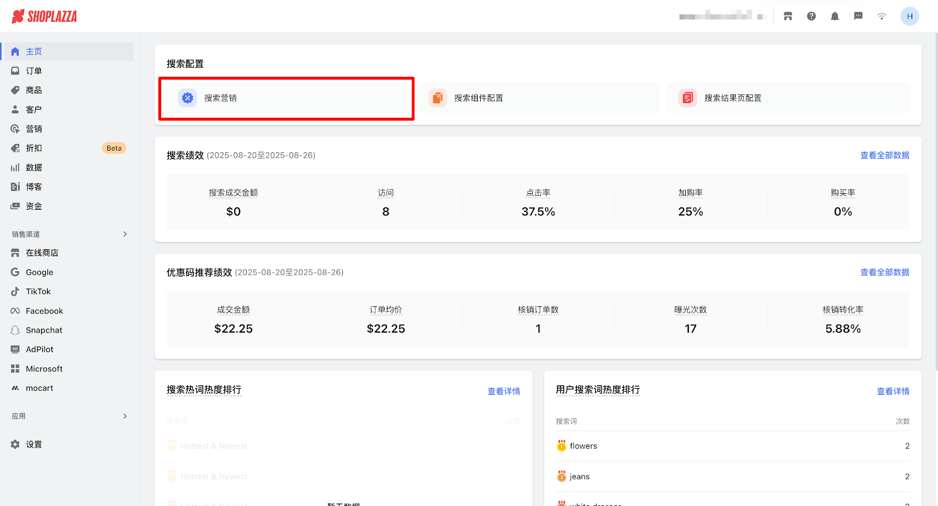938x506 pixels.
Task: Click the bar chart icon beside 数据
Action: pos(15,167)
